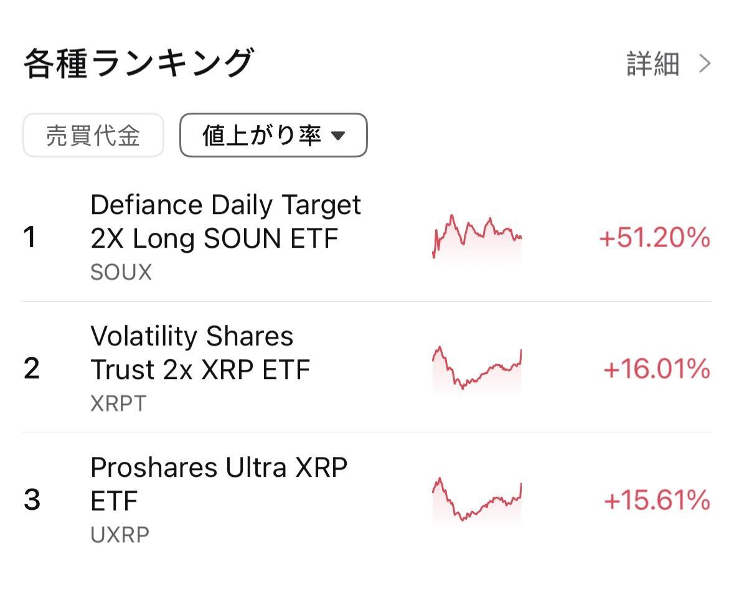View the XRPT sparkline chart
This screenshot has height=610, width=734.
click(x=476, y=368)
